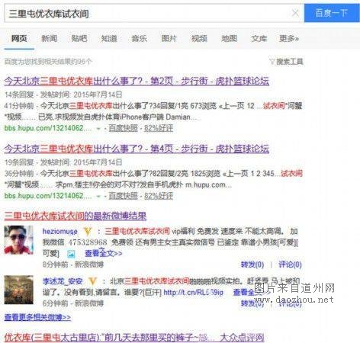
Task: Click the 李述龙_安安 profile avatar
Action: point(18,290)
